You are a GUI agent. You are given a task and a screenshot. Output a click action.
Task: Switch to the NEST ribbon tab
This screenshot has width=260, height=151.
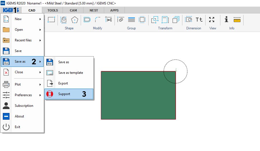click(94, 10)
